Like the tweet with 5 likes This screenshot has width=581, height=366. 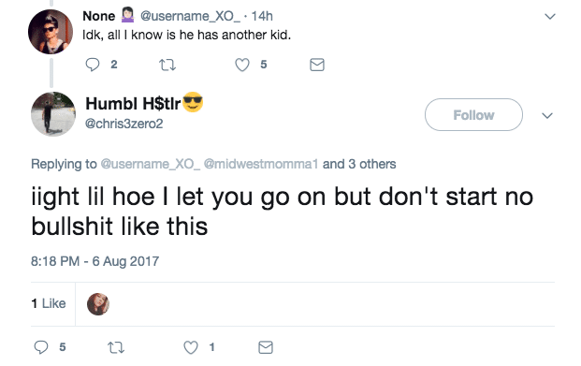pyautogui.click(x=242, y=65)
